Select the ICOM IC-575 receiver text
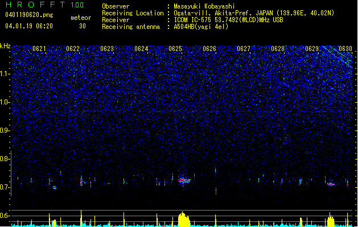Screen dimensions: 358x227 click(228, 20)
